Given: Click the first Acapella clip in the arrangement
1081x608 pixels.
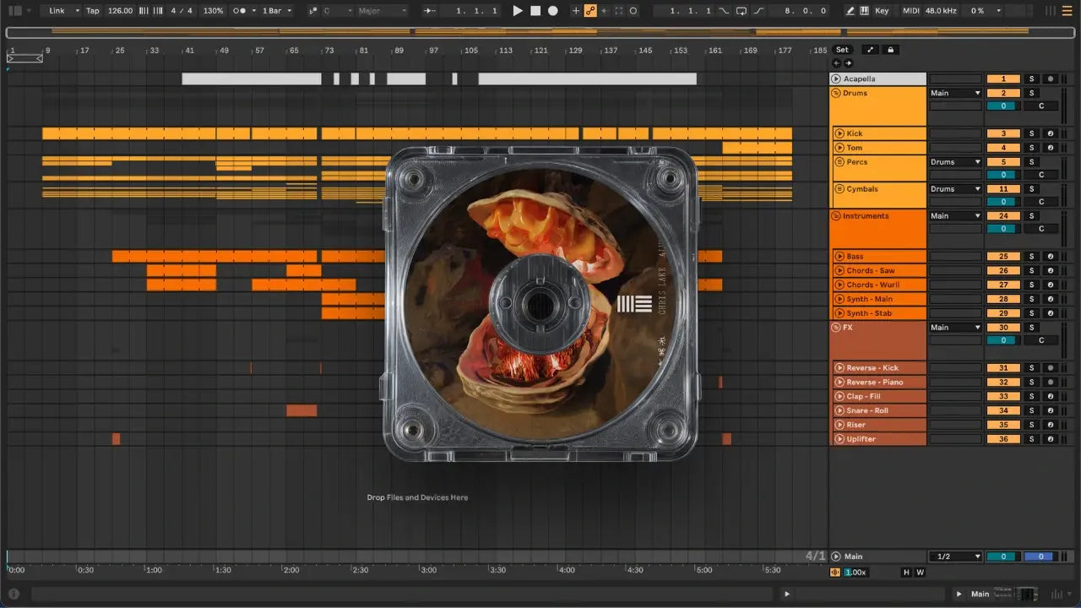Looking at the screenshot, I should 252,79.
